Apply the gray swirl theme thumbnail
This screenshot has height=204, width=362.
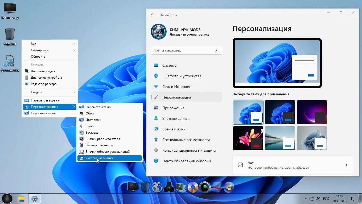312,138
